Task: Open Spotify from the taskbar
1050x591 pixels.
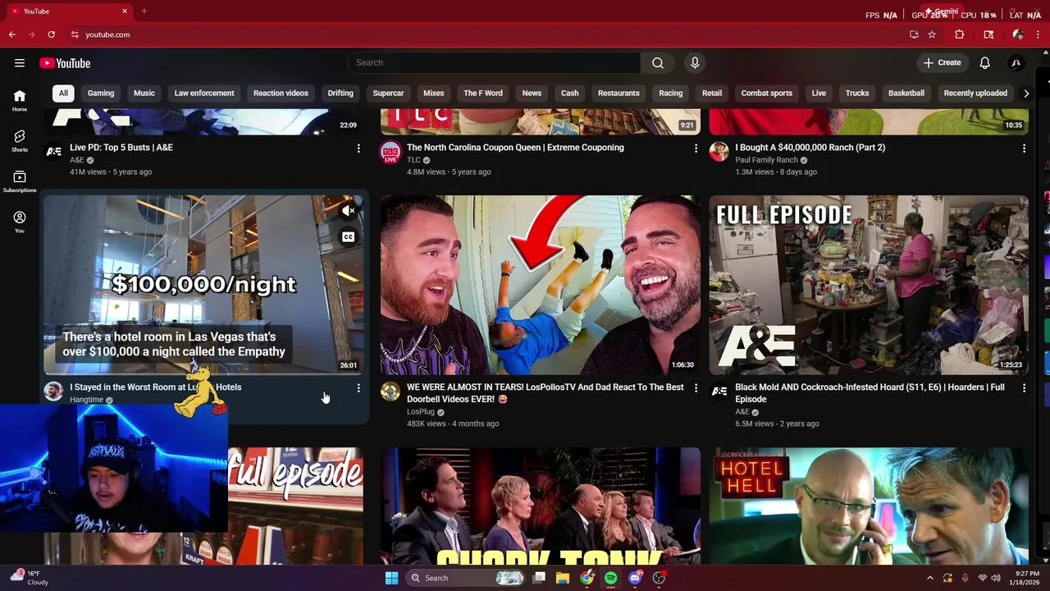Action: click(x=610, y=578)
